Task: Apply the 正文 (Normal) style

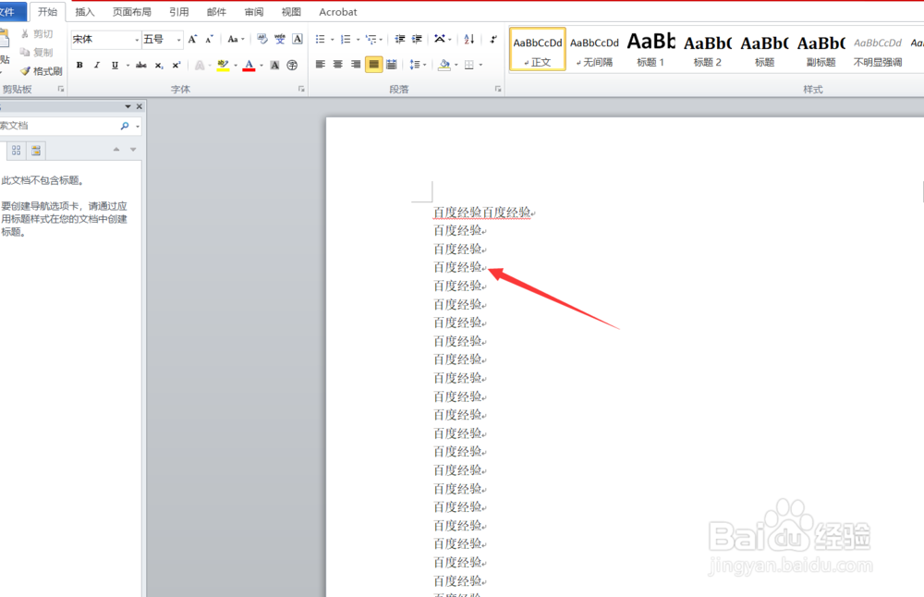Action: (x=538, y=49)
